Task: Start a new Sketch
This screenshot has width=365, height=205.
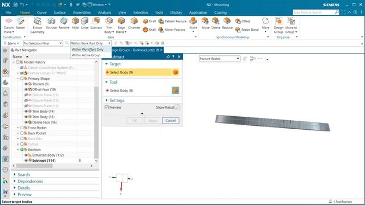Action: 21,23
